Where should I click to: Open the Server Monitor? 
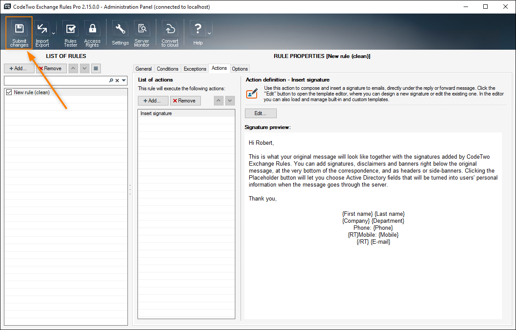(142, 34)
